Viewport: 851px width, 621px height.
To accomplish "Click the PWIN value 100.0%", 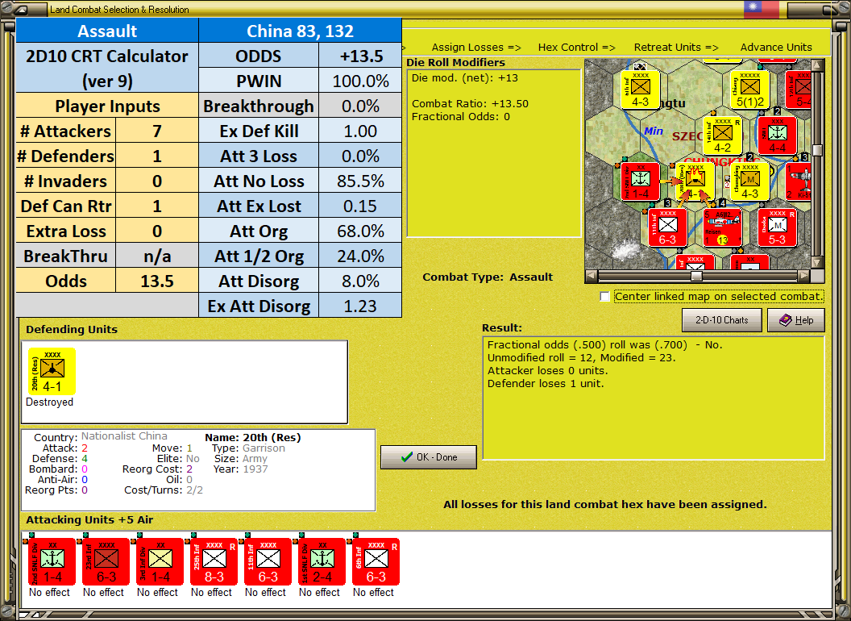I will click(x=360, y=81).
